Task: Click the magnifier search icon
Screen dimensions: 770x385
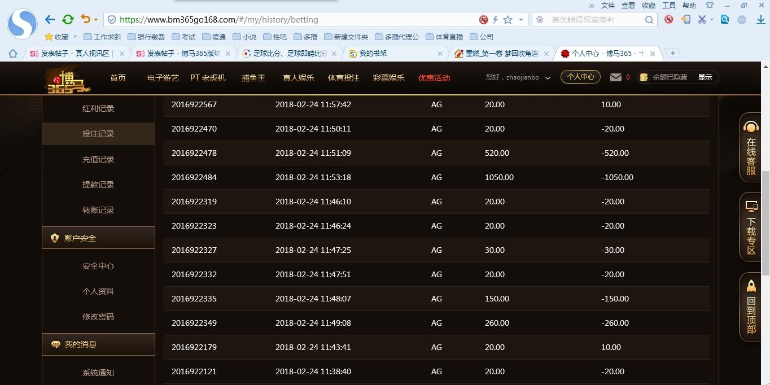Action: (x=650, y=20)
